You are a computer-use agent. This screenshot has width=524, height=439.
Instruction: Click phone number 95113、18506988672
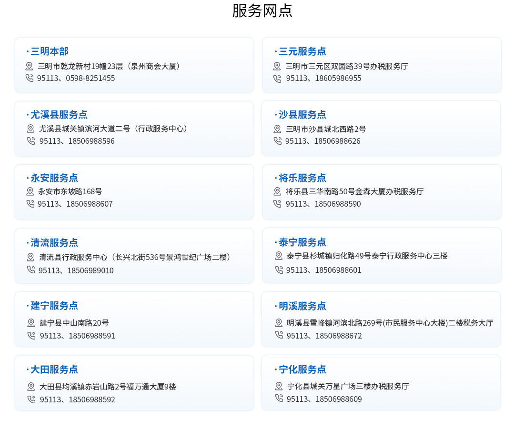click(324, 336)
